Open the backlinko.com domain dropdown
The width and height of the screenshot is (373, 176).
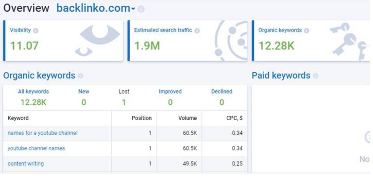click(96, 8)
